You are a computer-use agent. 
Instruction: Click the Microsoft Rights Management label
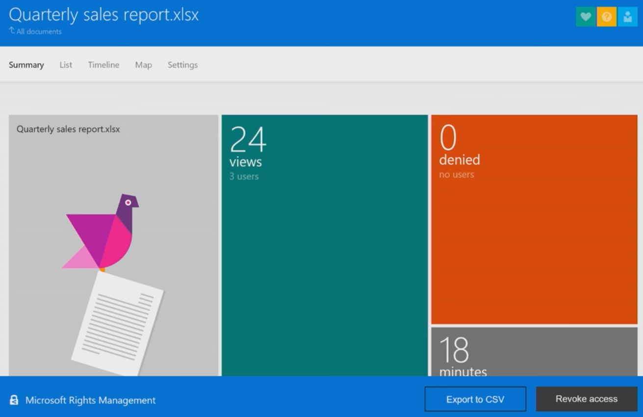tap(90, 400)
